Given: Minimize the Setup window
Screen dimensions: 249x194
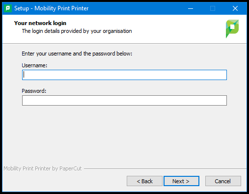Looking at the screenshot, I should click(191, 8).
